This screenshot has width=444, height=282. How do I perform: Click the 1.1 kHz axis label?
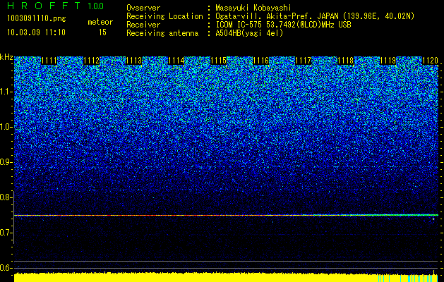click(x=5, y=92)
